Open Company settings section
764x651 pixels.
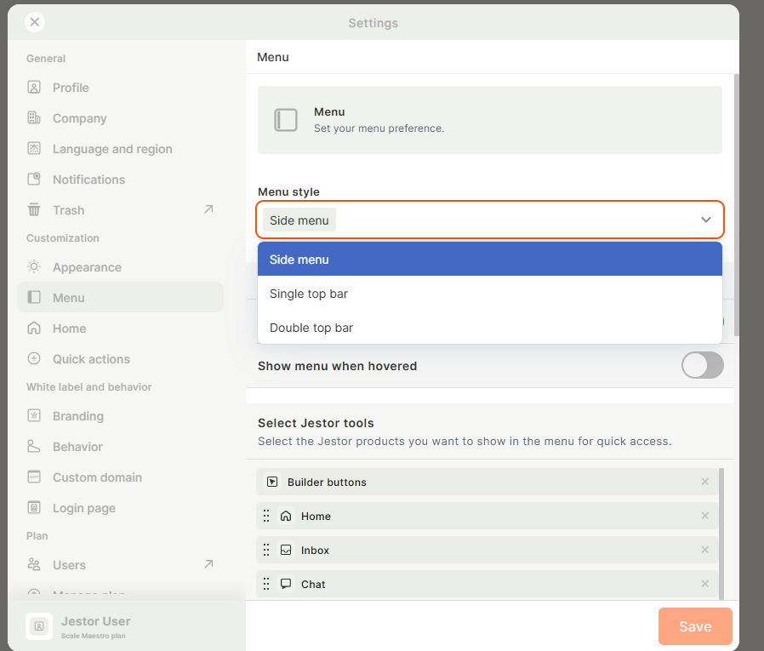click(120, 118)
